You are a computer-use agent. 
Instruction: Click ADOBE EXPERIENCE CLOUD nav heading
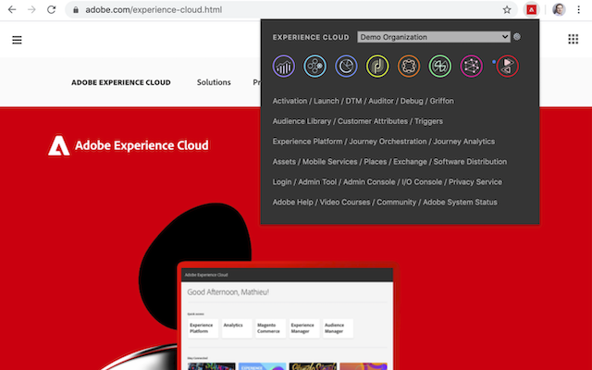[x=121, y=82]
